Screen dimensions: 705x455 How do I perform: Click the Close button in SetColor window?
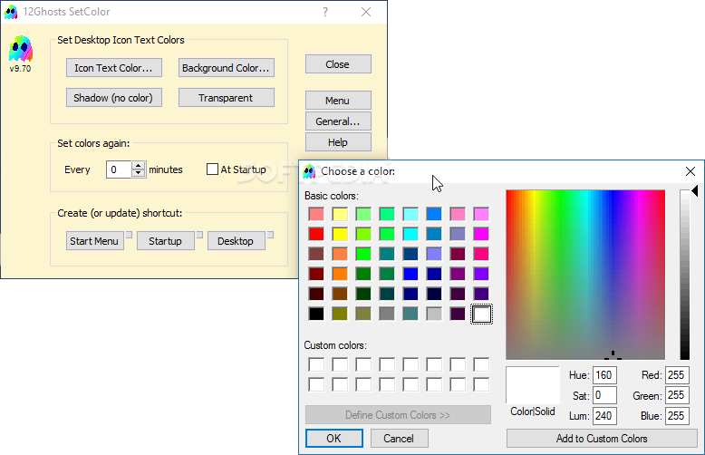pos(338,63)
